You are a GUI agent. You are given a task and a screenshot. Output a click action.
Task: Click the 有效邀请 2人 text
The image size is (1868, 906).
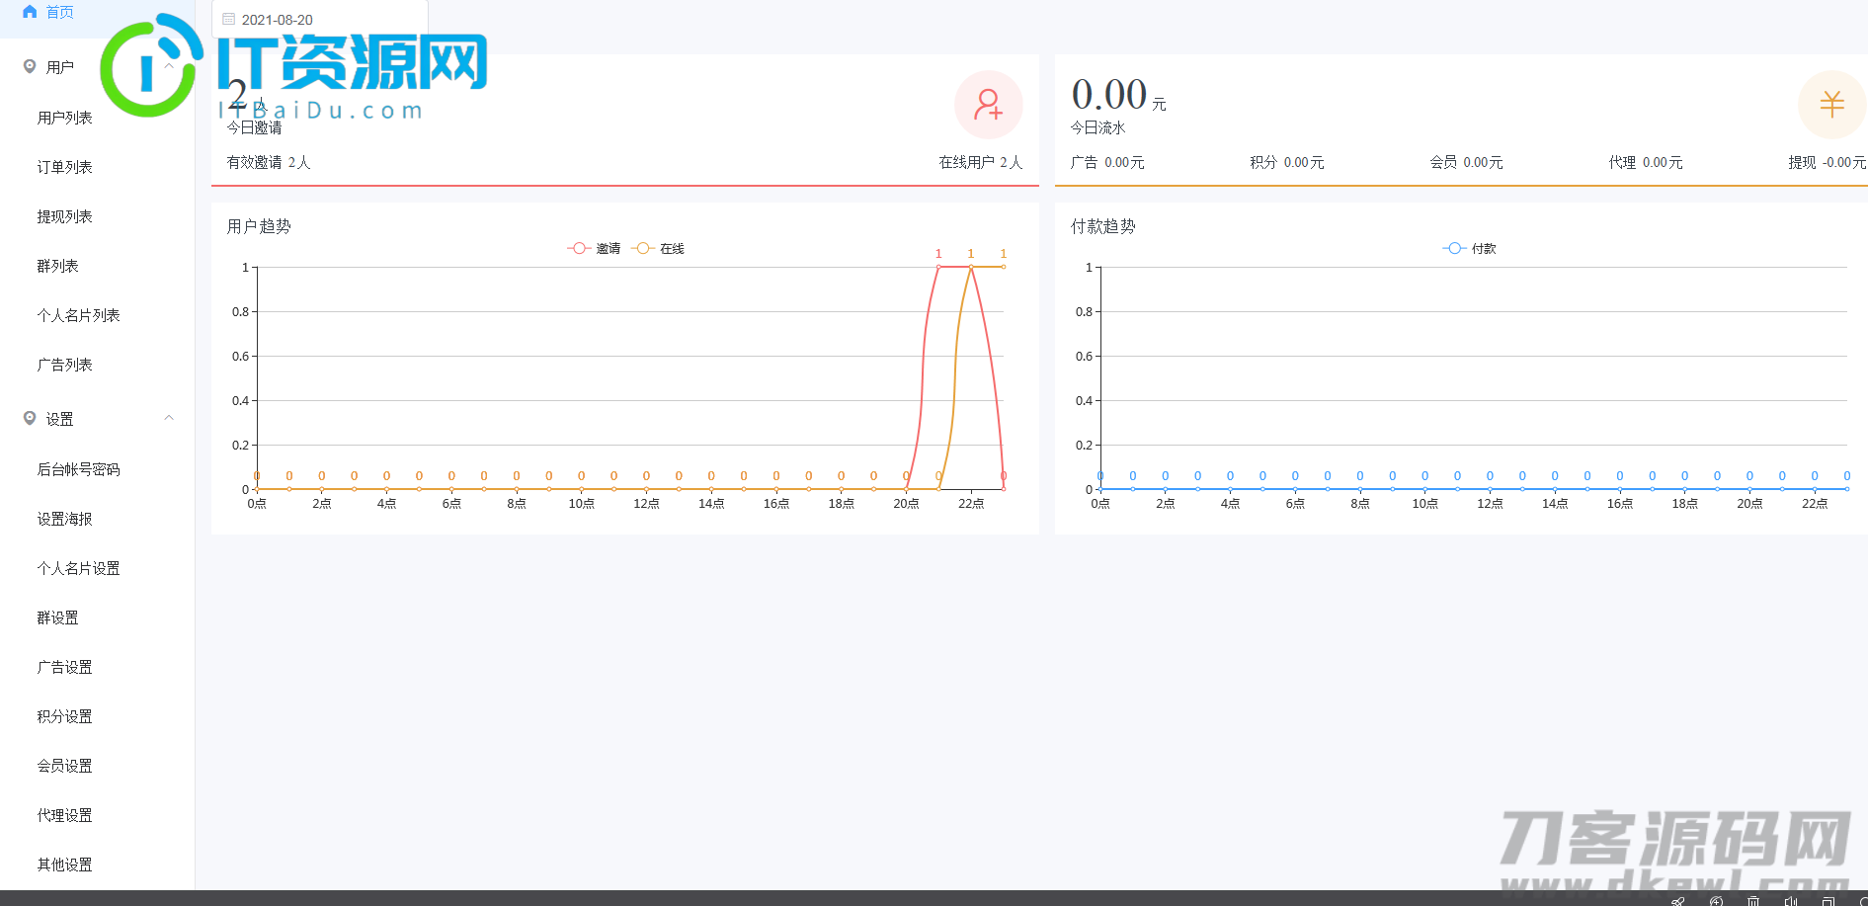pyautogui.click(x=269, y=162)
